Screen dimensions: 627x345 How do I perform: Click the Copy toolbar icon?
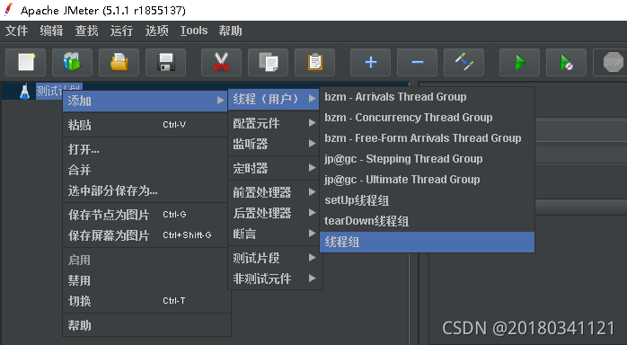[x=268, y=62]
